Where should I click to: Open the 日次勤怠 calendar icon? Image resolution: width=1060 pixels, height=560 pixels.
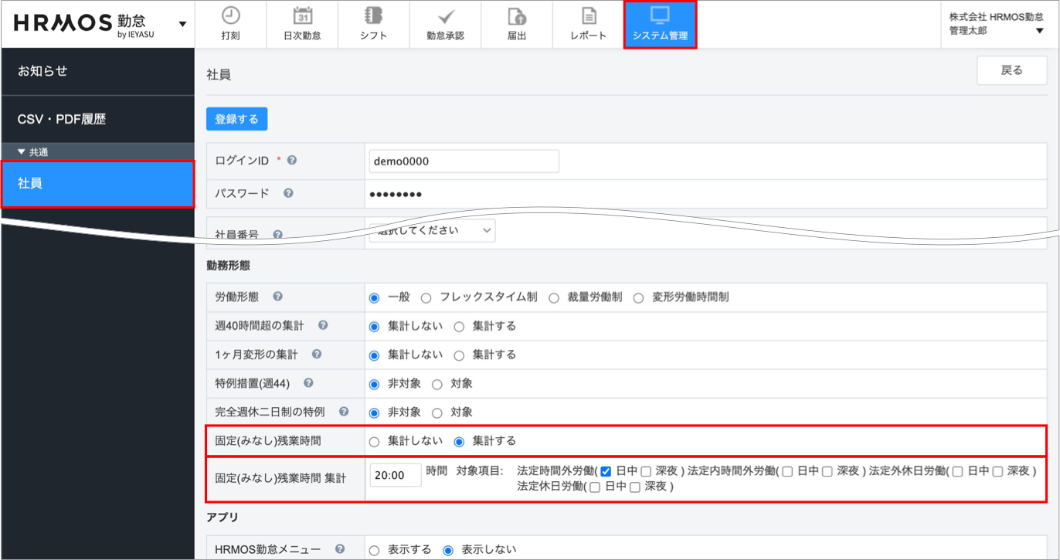tap(302, 16)
